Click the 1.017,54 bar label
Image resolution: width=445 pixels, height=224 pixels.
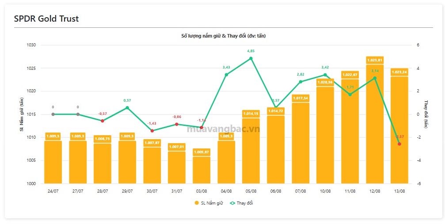point(300,98)
